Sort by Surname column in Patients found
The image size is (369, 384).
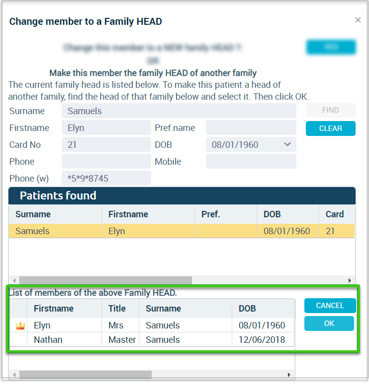(33, 214)
